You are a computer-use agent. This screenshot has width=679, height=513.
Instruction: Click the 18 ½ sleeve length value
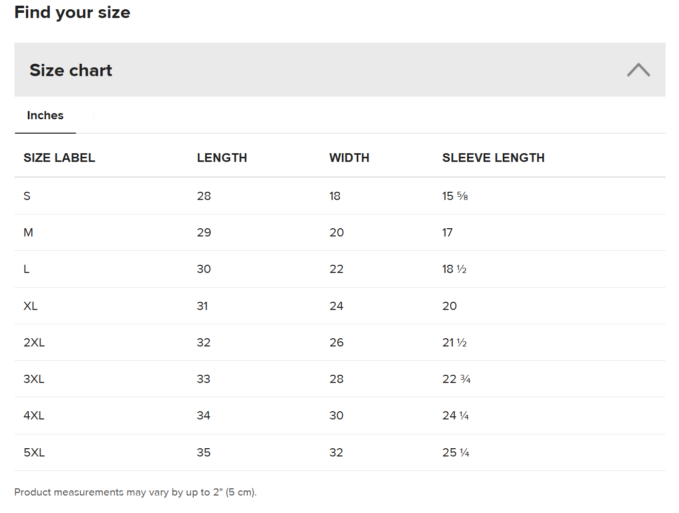(454, 269)
